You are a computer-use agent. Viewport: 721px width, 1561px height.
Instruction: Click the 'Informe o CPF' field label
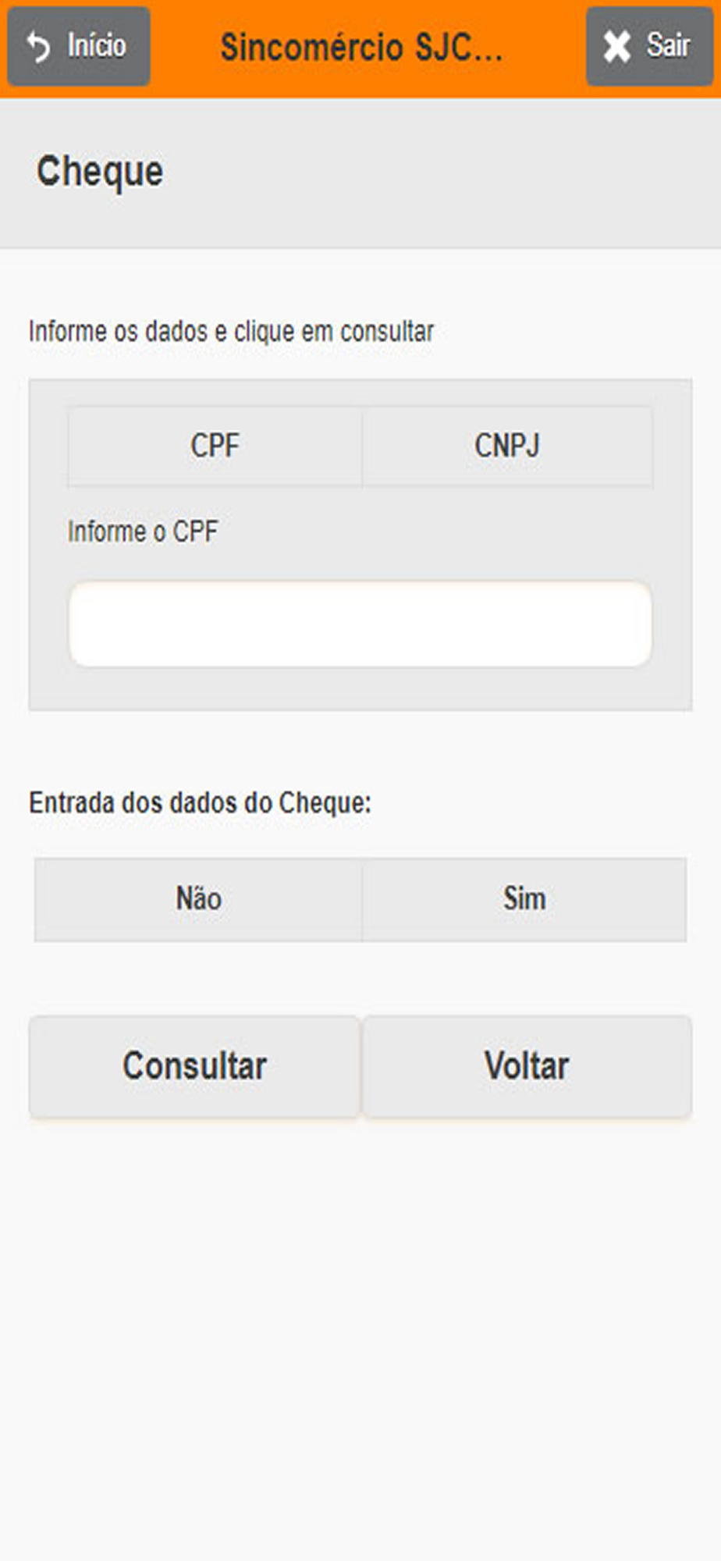point(143,532)
